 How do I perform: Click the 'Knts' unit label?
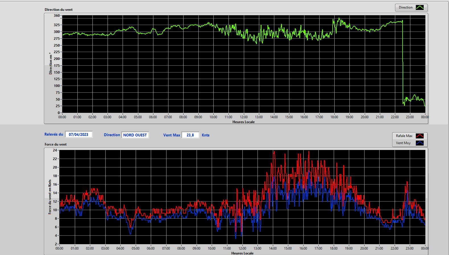(x=205, y=135)
